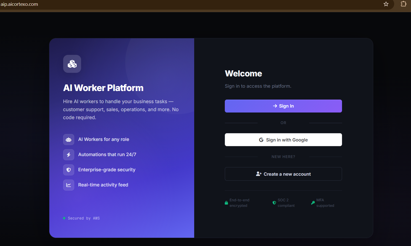Click the green key MFA icon
411x246 pixels.
tap(313, 203)
